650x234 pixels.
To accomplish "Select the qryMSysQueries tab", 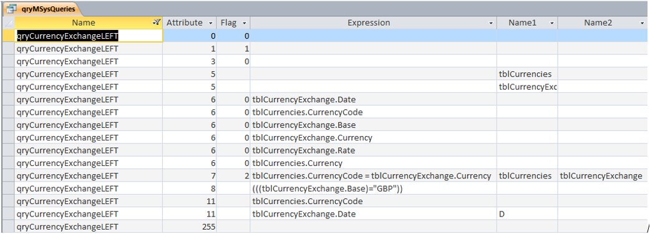I will pyautogui.click(x=42, y=9).
